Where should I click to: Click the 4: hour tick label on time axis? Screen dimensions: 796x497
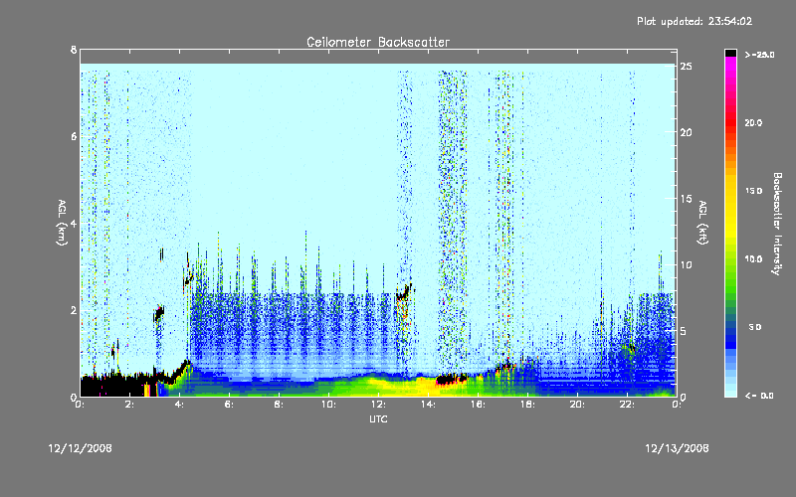pyautogui.click(x=180, y=405)
